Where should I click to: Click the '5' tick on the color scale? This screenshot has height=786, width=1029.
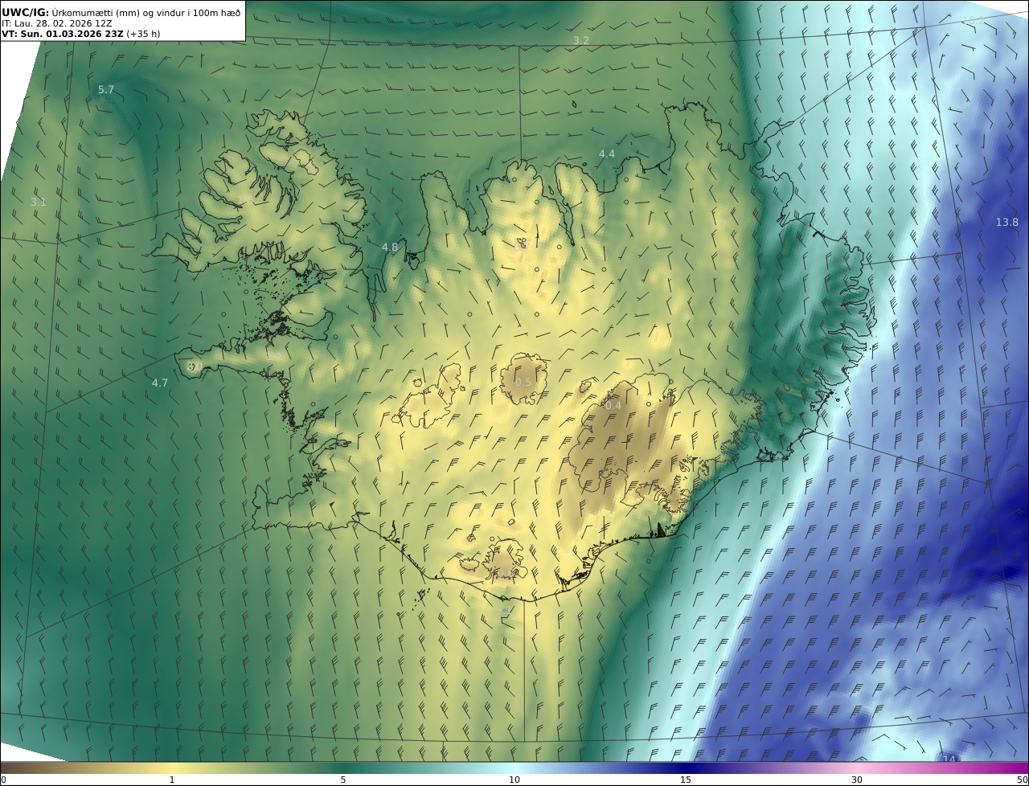pyautogui.click(x=343, y=780)
